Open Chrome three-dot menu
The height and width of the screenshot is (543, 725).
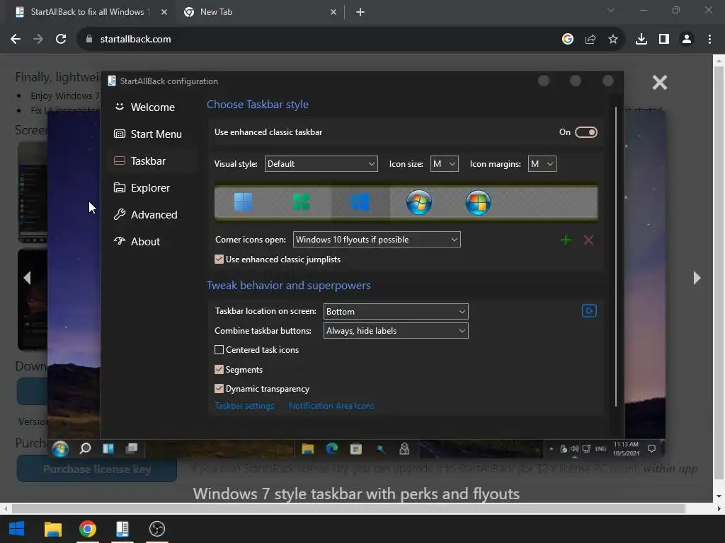pos(709,40)
